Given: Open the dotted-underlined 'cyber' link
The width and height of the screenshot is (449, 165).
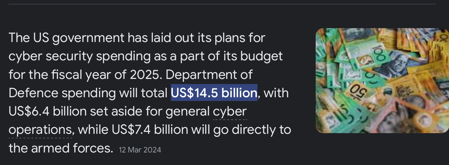Looking at the screenshot, I should [230, 111].
